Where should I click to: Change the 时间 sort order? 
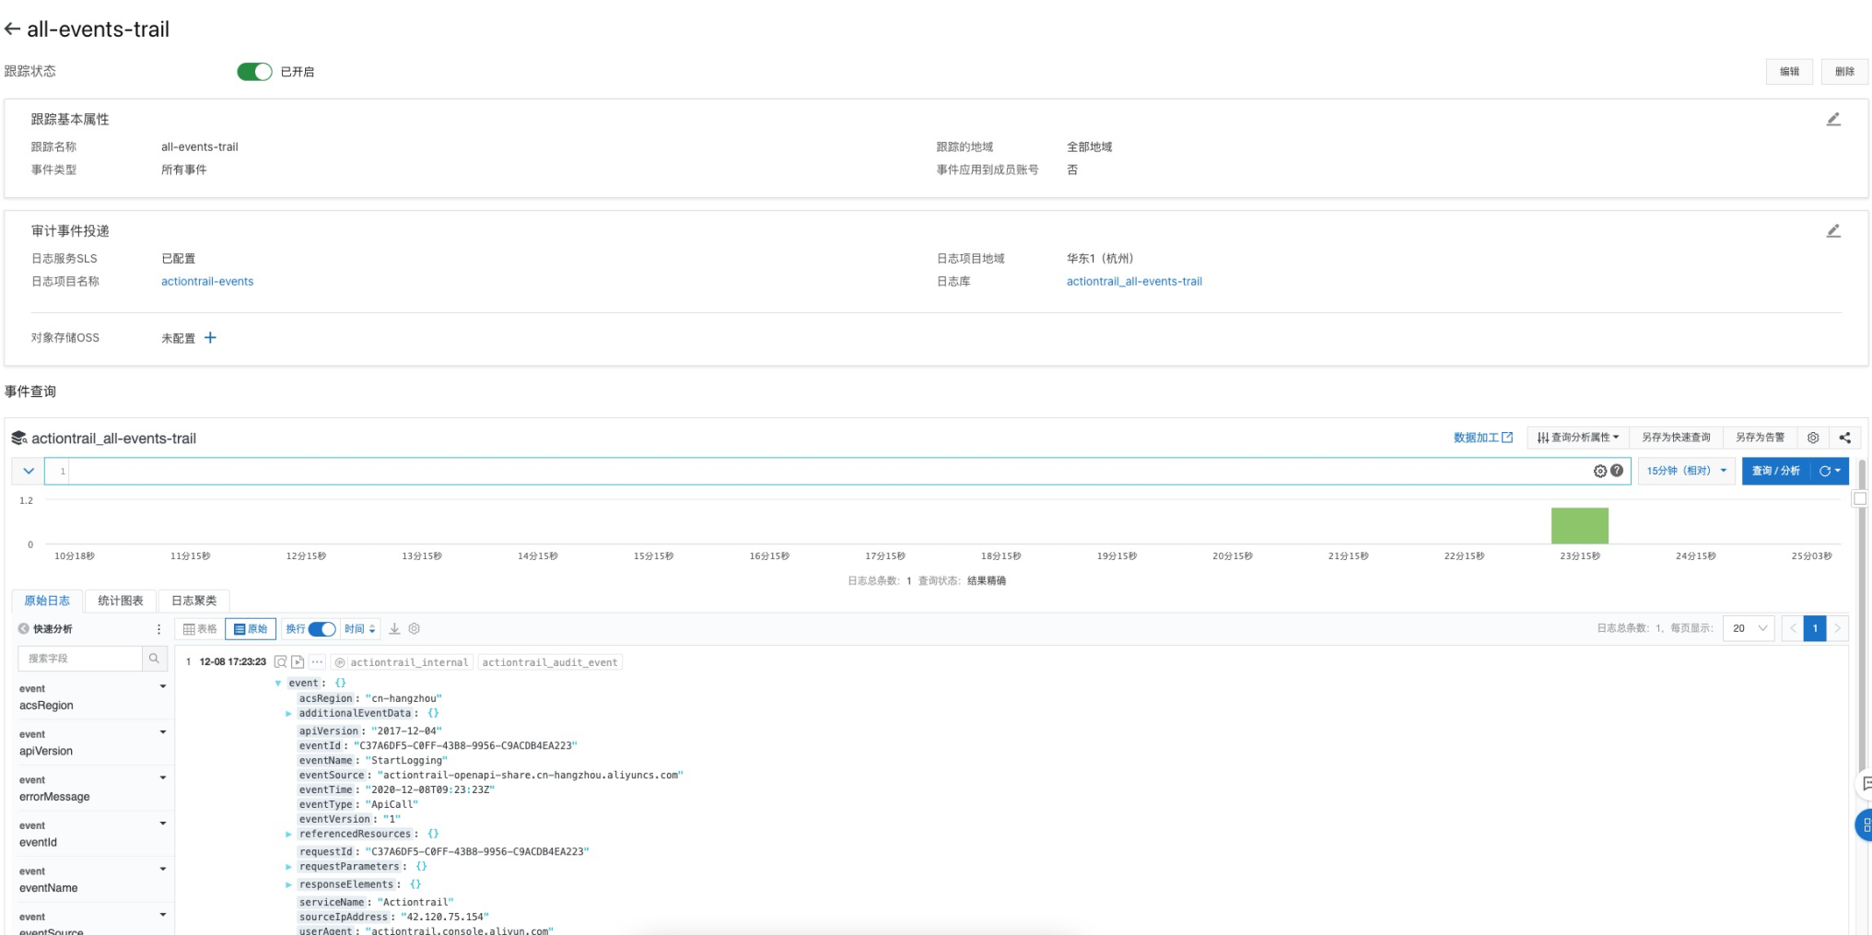click(x=360, y=629)
